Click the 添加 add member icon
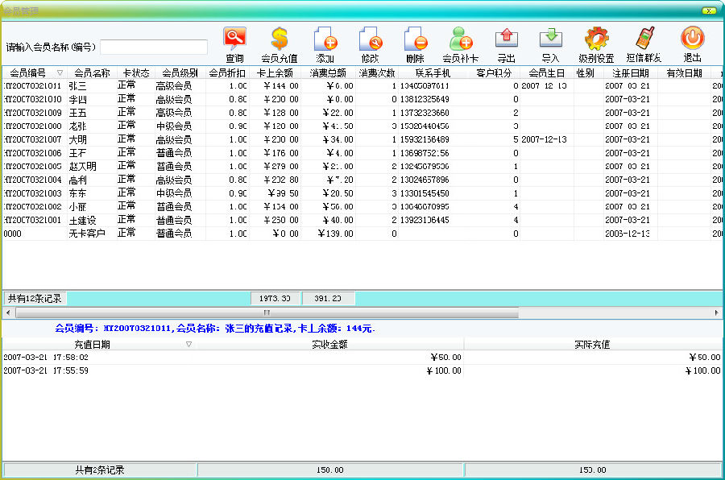Screen dimensions: 725x480 tap(325, 45)
